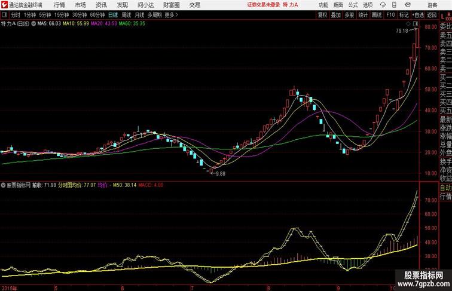Open dropdown arrow next to 股票指标网 indicator
The height and width of the screenshot is (291, 452).
pos(3,185)
